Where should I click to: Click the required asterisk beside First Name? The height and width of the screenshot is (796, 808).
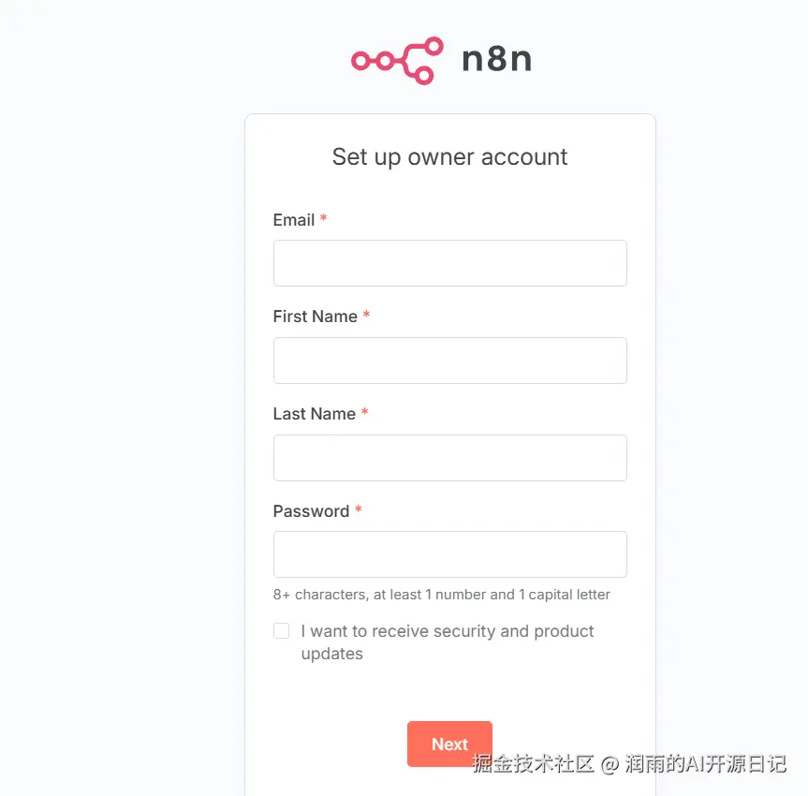tap(366, 314)
